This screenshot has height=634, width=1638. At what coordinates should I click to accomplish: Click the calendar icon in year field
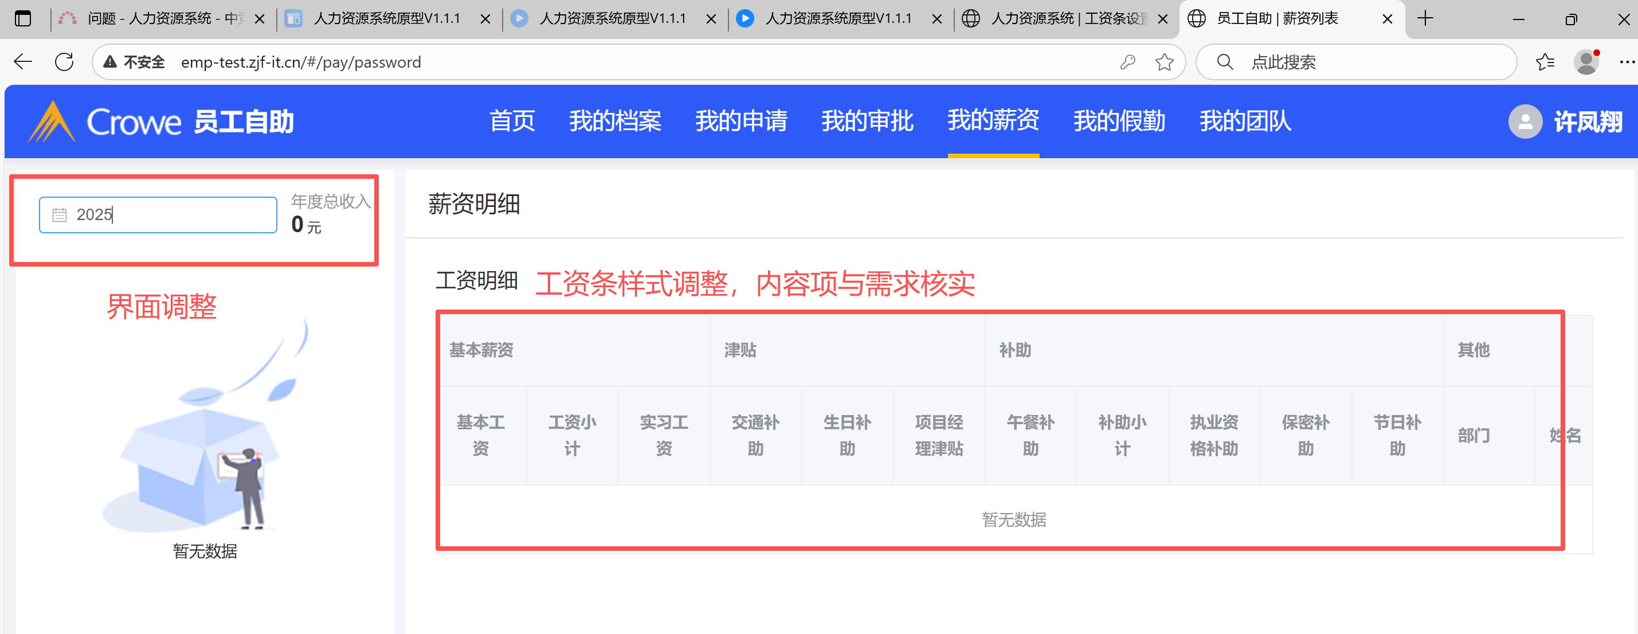pyautogui.click(x=59, y=215)
